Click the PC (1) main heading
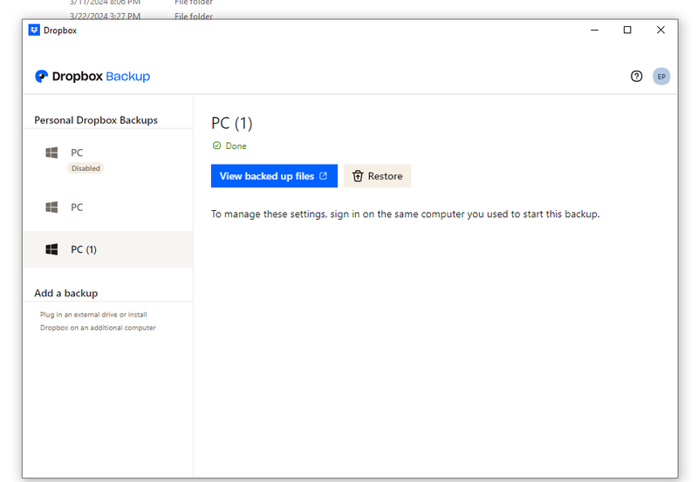 (x=232, y=123)
